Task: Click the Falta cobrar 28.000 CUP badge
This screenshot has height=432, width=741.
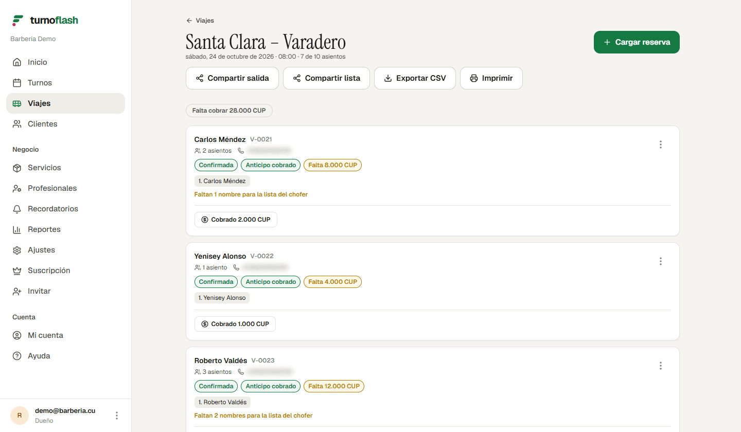Action: pos(229,111)
